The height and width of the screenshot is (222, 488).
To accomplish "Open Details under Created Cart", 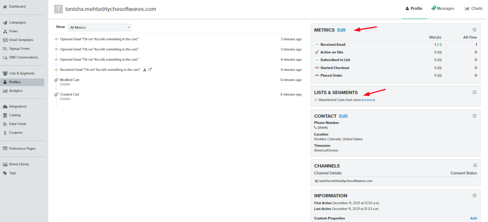I will (x=65, y=99).
